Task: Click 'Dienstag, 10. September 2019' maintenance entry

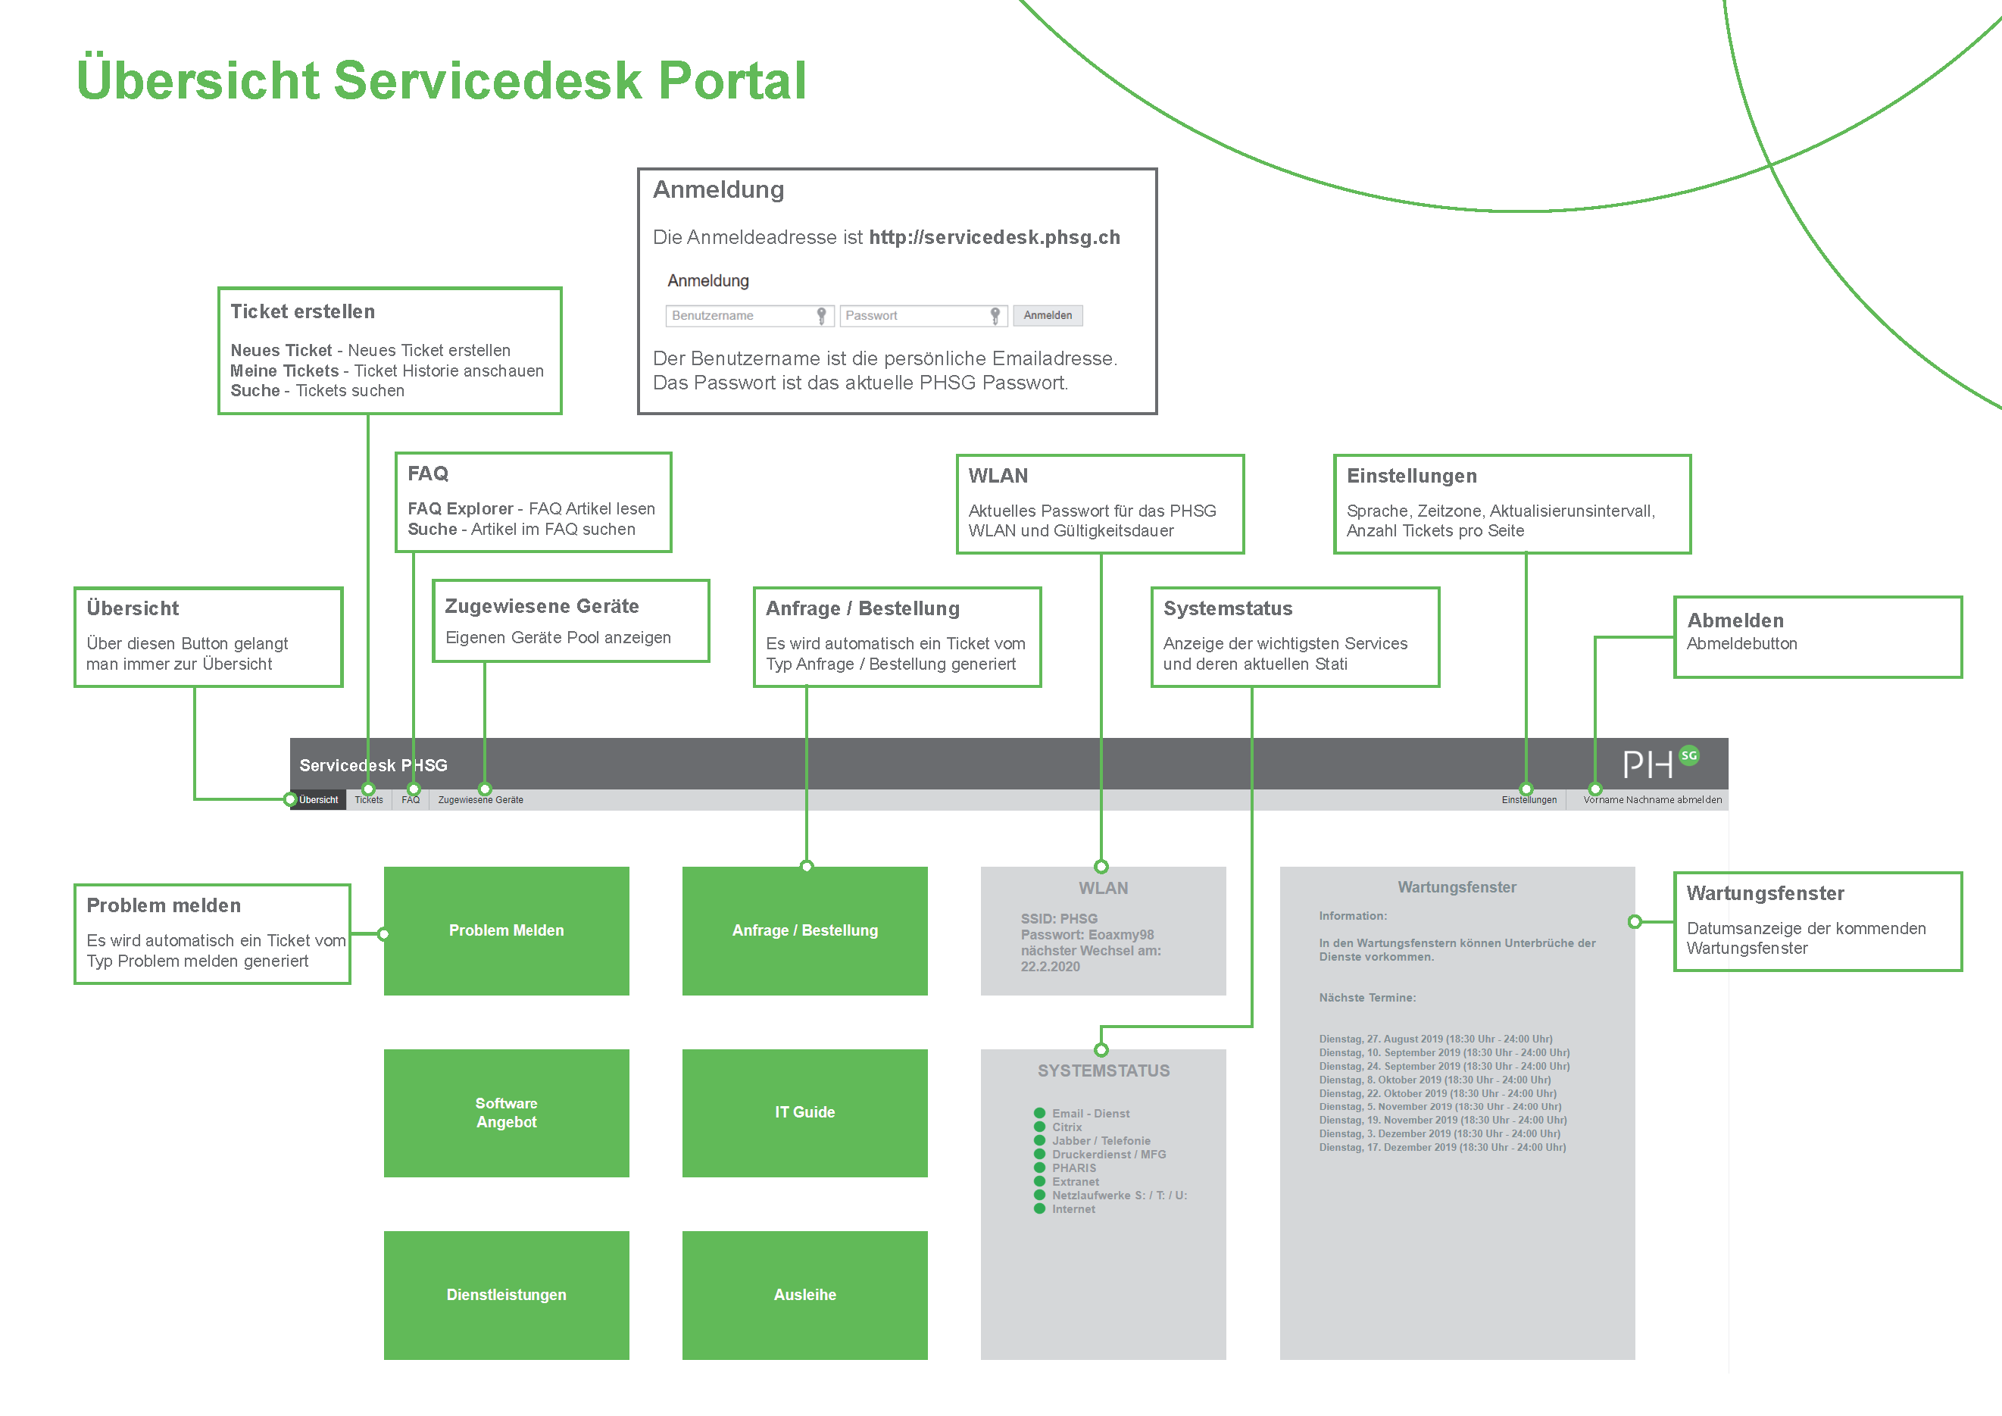Action: [x=1444, y=1052]
